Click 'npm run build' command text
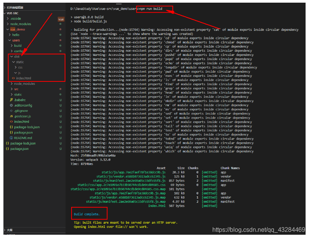Screen dimensions: 309x237 [x=151, y=9]
